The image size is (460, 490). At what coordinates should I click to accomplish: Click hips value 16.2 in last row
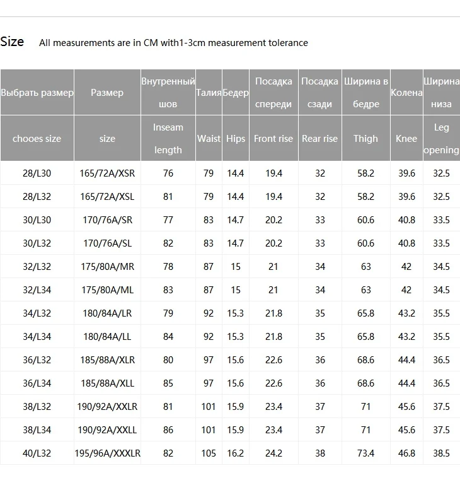coord(236,453)
